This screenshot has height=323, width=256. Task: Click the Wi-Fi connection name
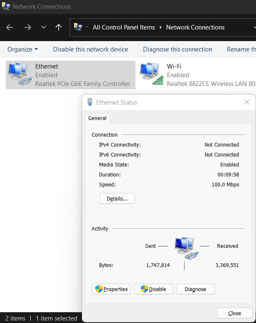tap(174, 66)
